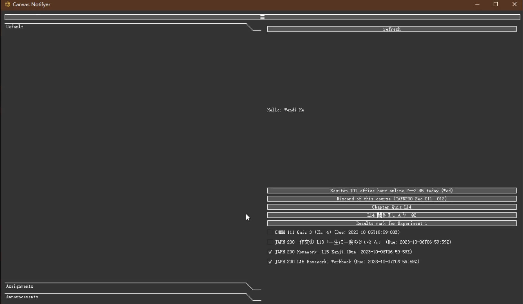Uncheck JAPN 200 L15 Homework: Workbook
Viewport: 523px width, 304px height.
point(270,262)
